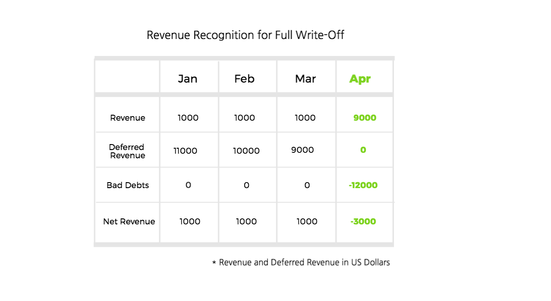This screenshot has width=551, height=301.
Task: Click the Jan column header
Action: 188,79
